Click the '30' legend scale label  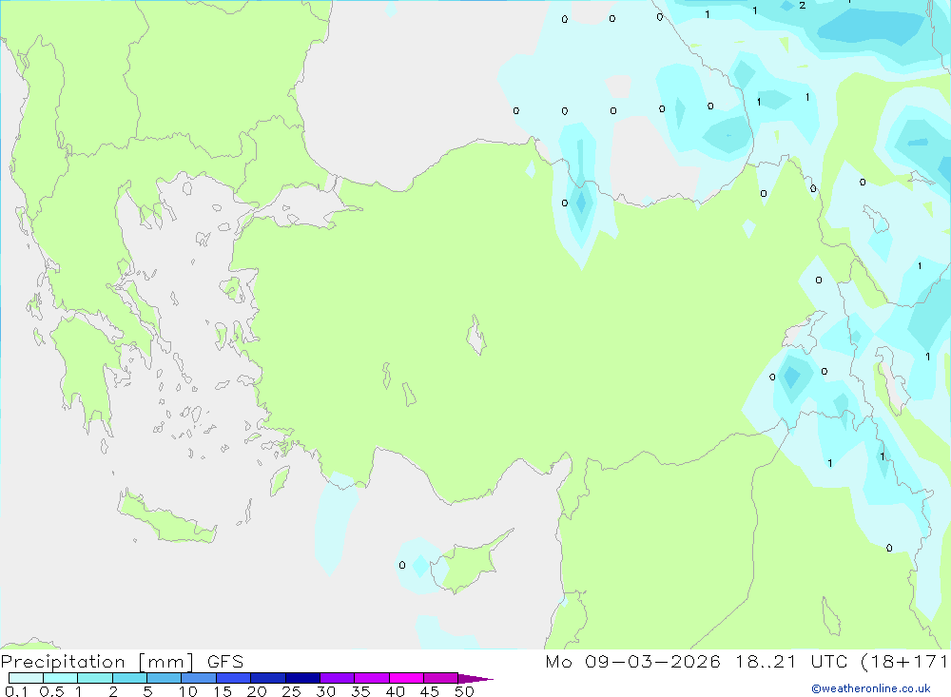pos(325,691)
